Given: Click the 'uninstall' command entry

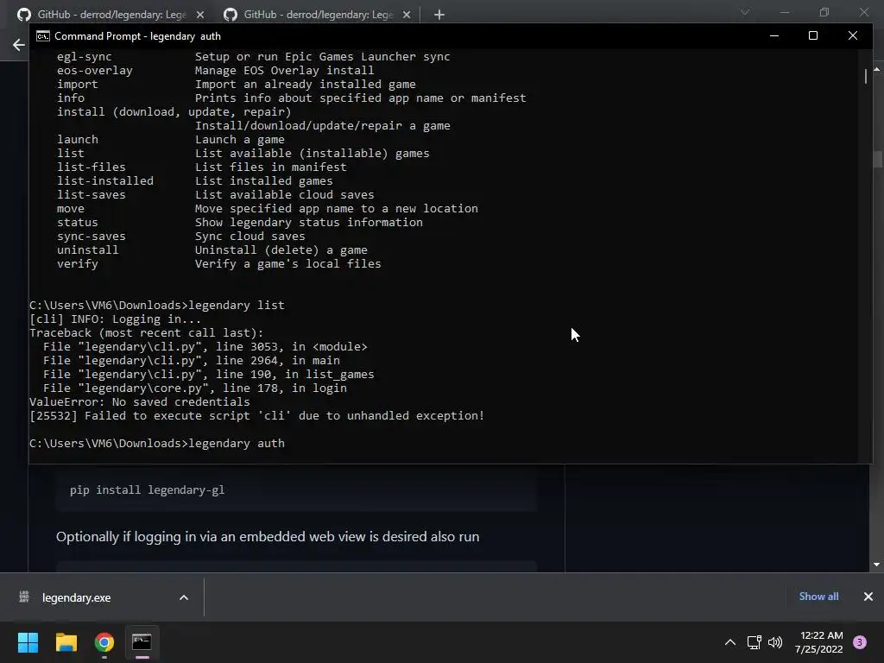Looking at the screenshot, I should [87, 249].
